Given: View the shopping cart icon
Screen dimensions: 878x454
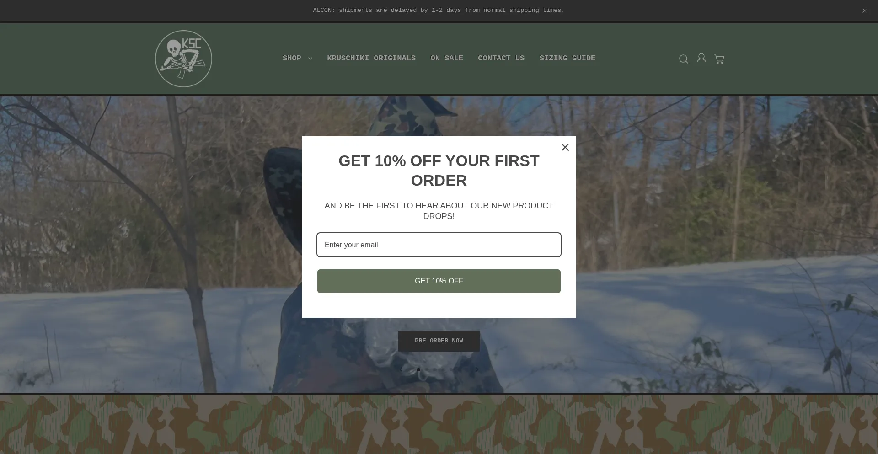Looking at the screenshot, I should pos(719,59).
